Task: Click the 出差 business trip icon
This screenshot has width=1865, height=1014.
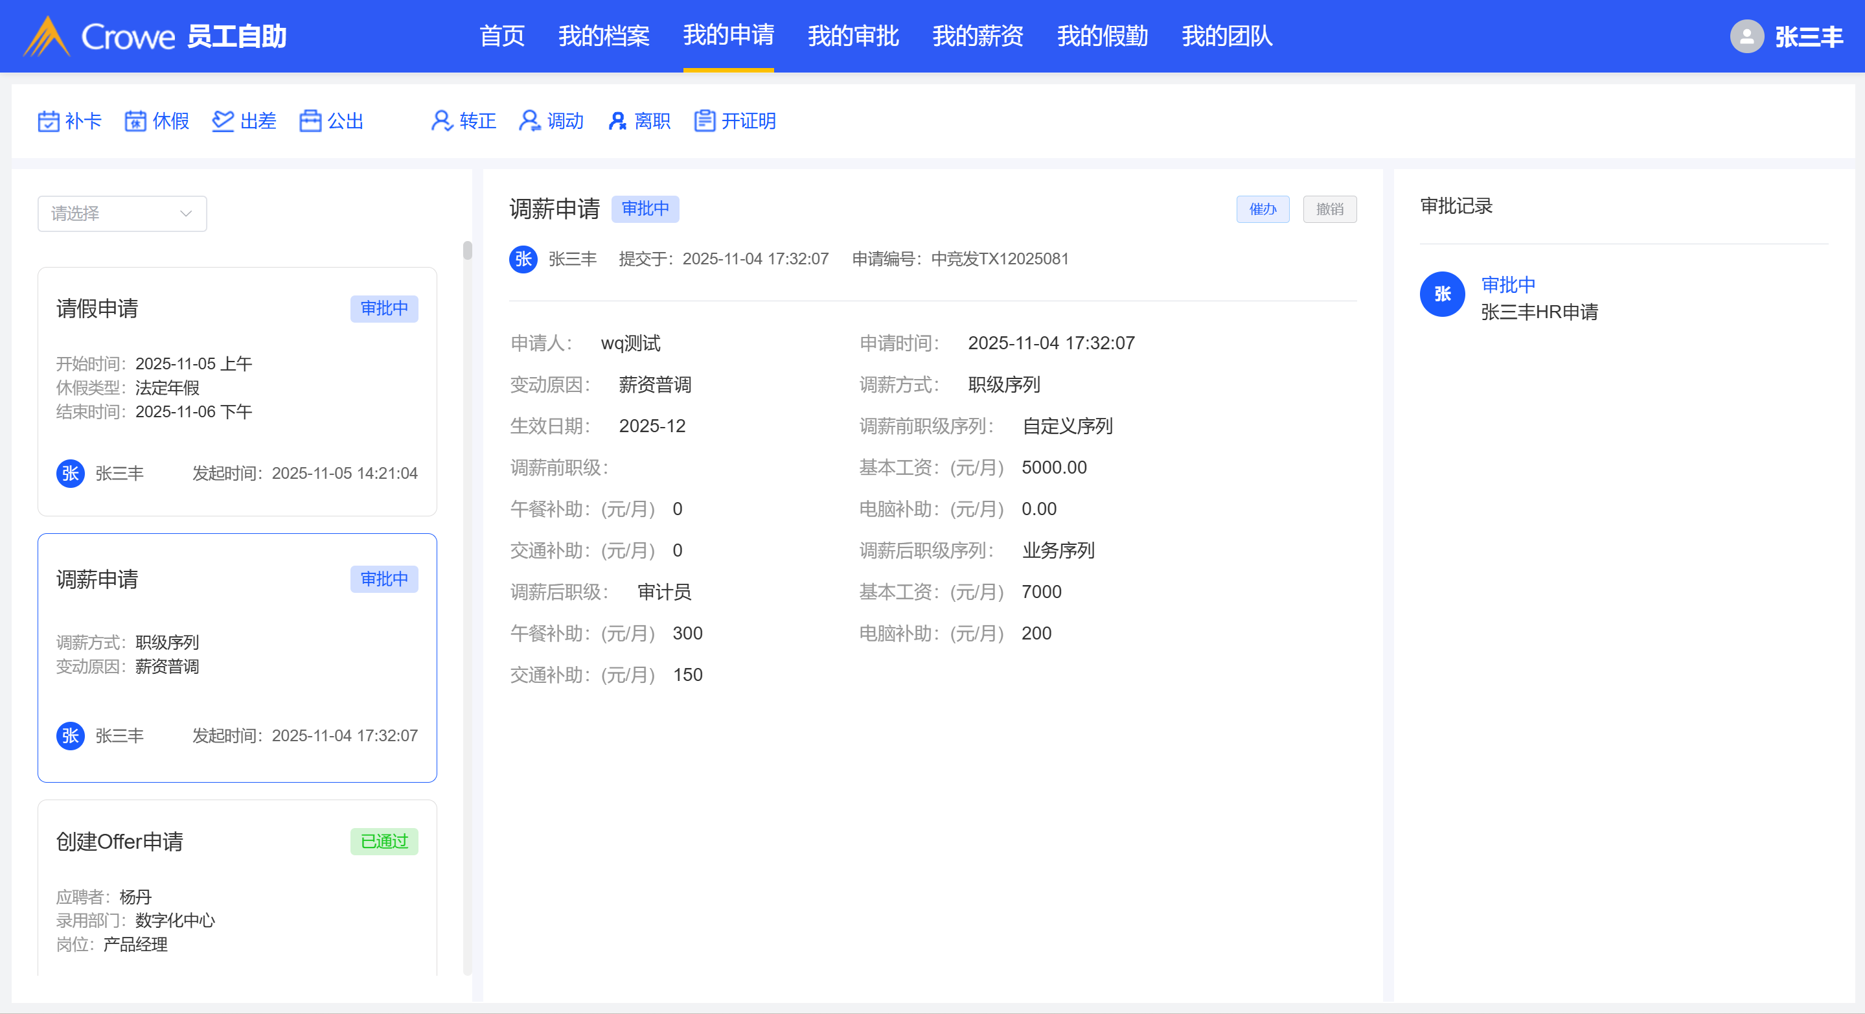Action: pyautogui.click(x=222, y=121)
